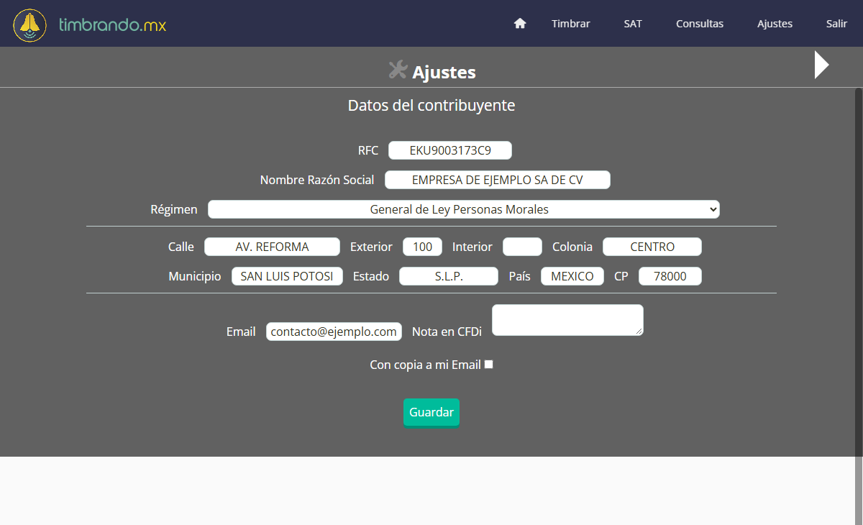Click the Con copia a mi Email label

coord(425,365)
